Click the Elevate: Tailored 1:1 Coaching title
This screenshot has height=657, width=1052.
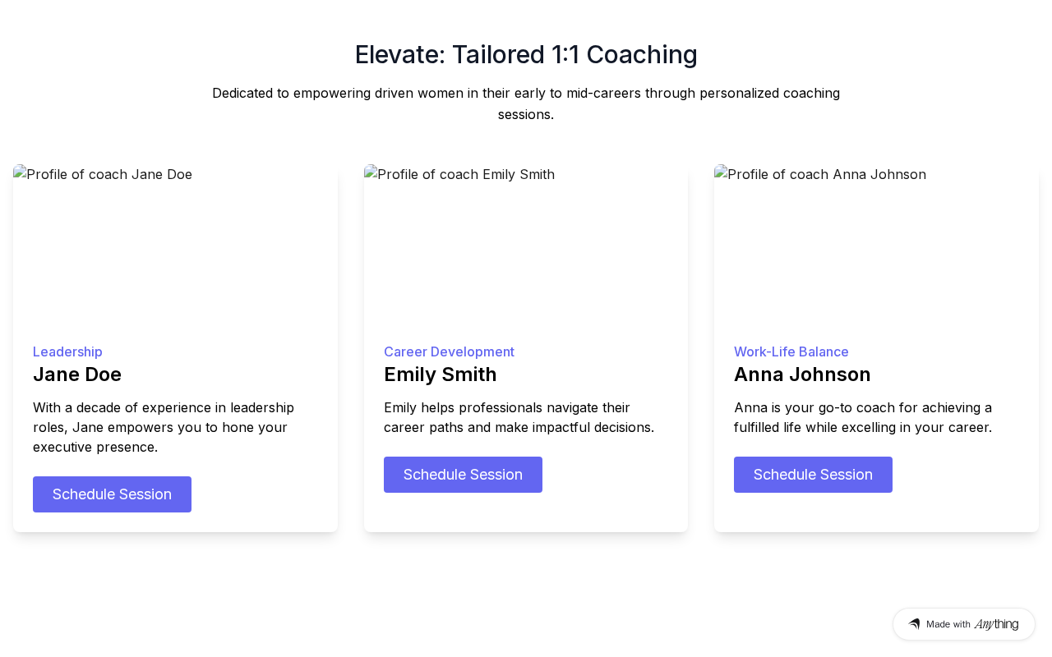[x=526, y=54]
